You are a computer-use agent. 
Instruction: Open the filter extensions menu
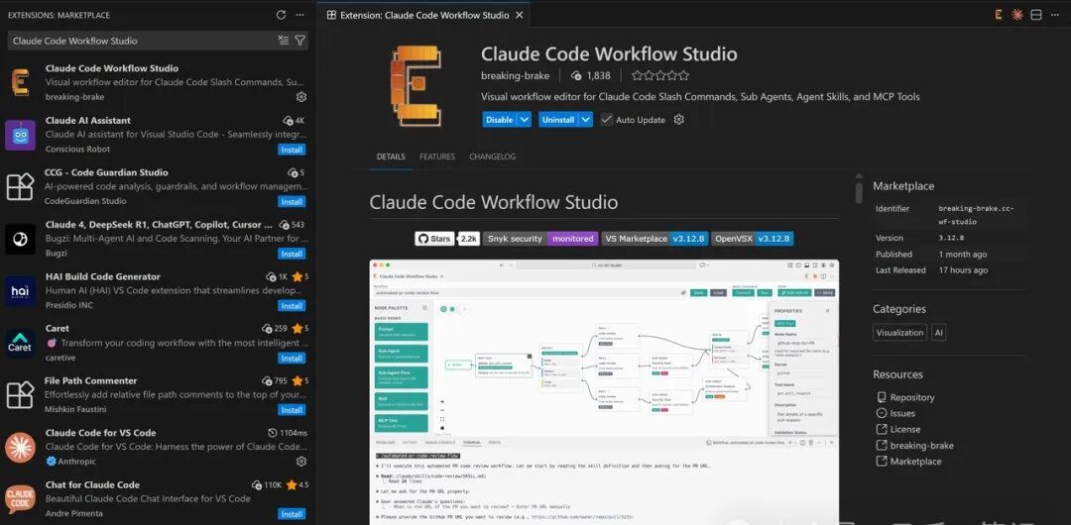[x=299, y=41]
